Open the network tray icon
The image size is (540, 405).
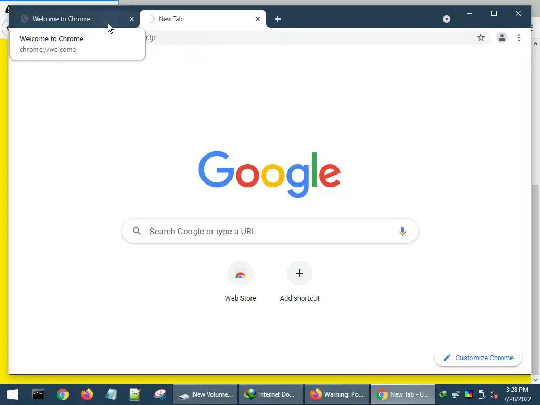pyautogui.click(x=456, y=394)
